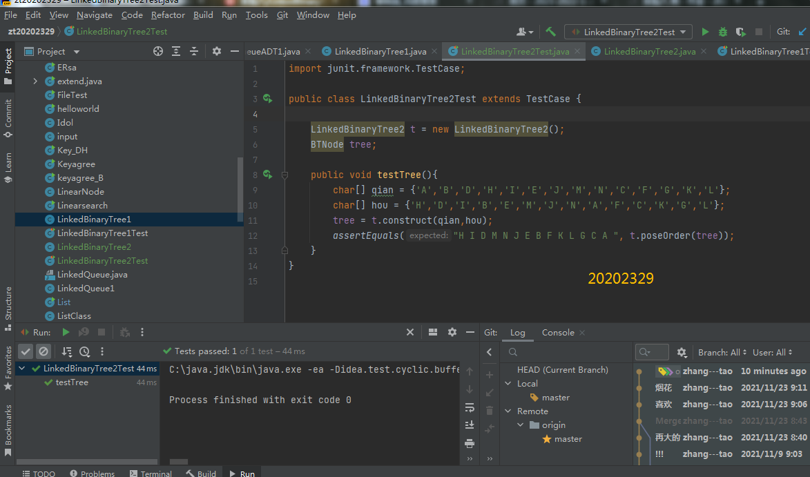Click the Git log search field
810x477 pixels.
click(x=652, y=352)
